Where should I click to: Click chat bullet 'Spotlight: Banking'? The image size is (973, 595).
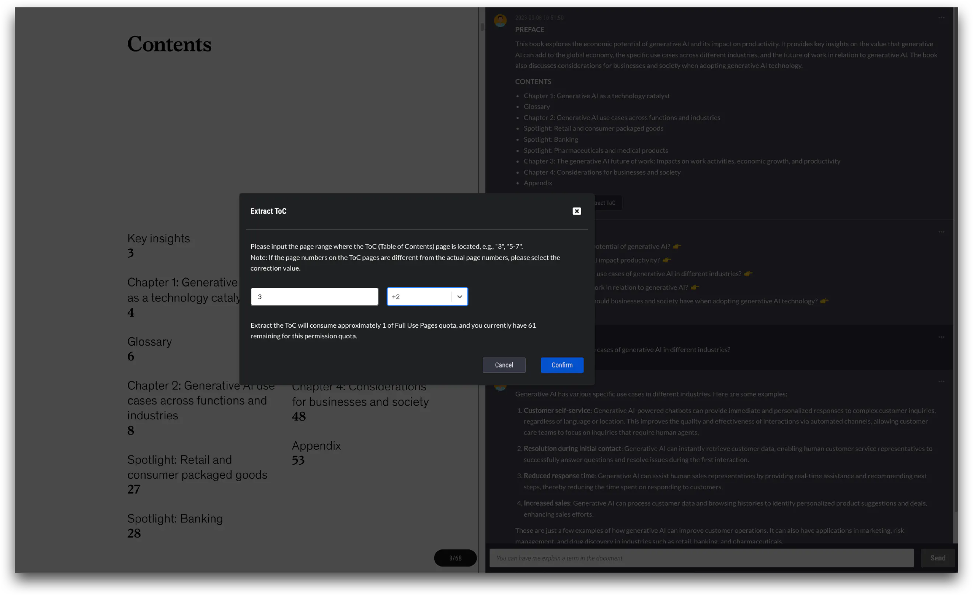click(551, 139)
